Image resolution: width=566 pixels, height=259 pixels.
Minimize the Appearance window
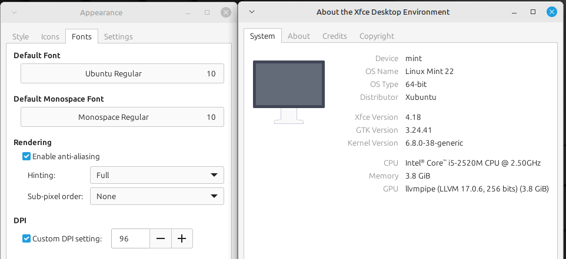pos(188,12)
